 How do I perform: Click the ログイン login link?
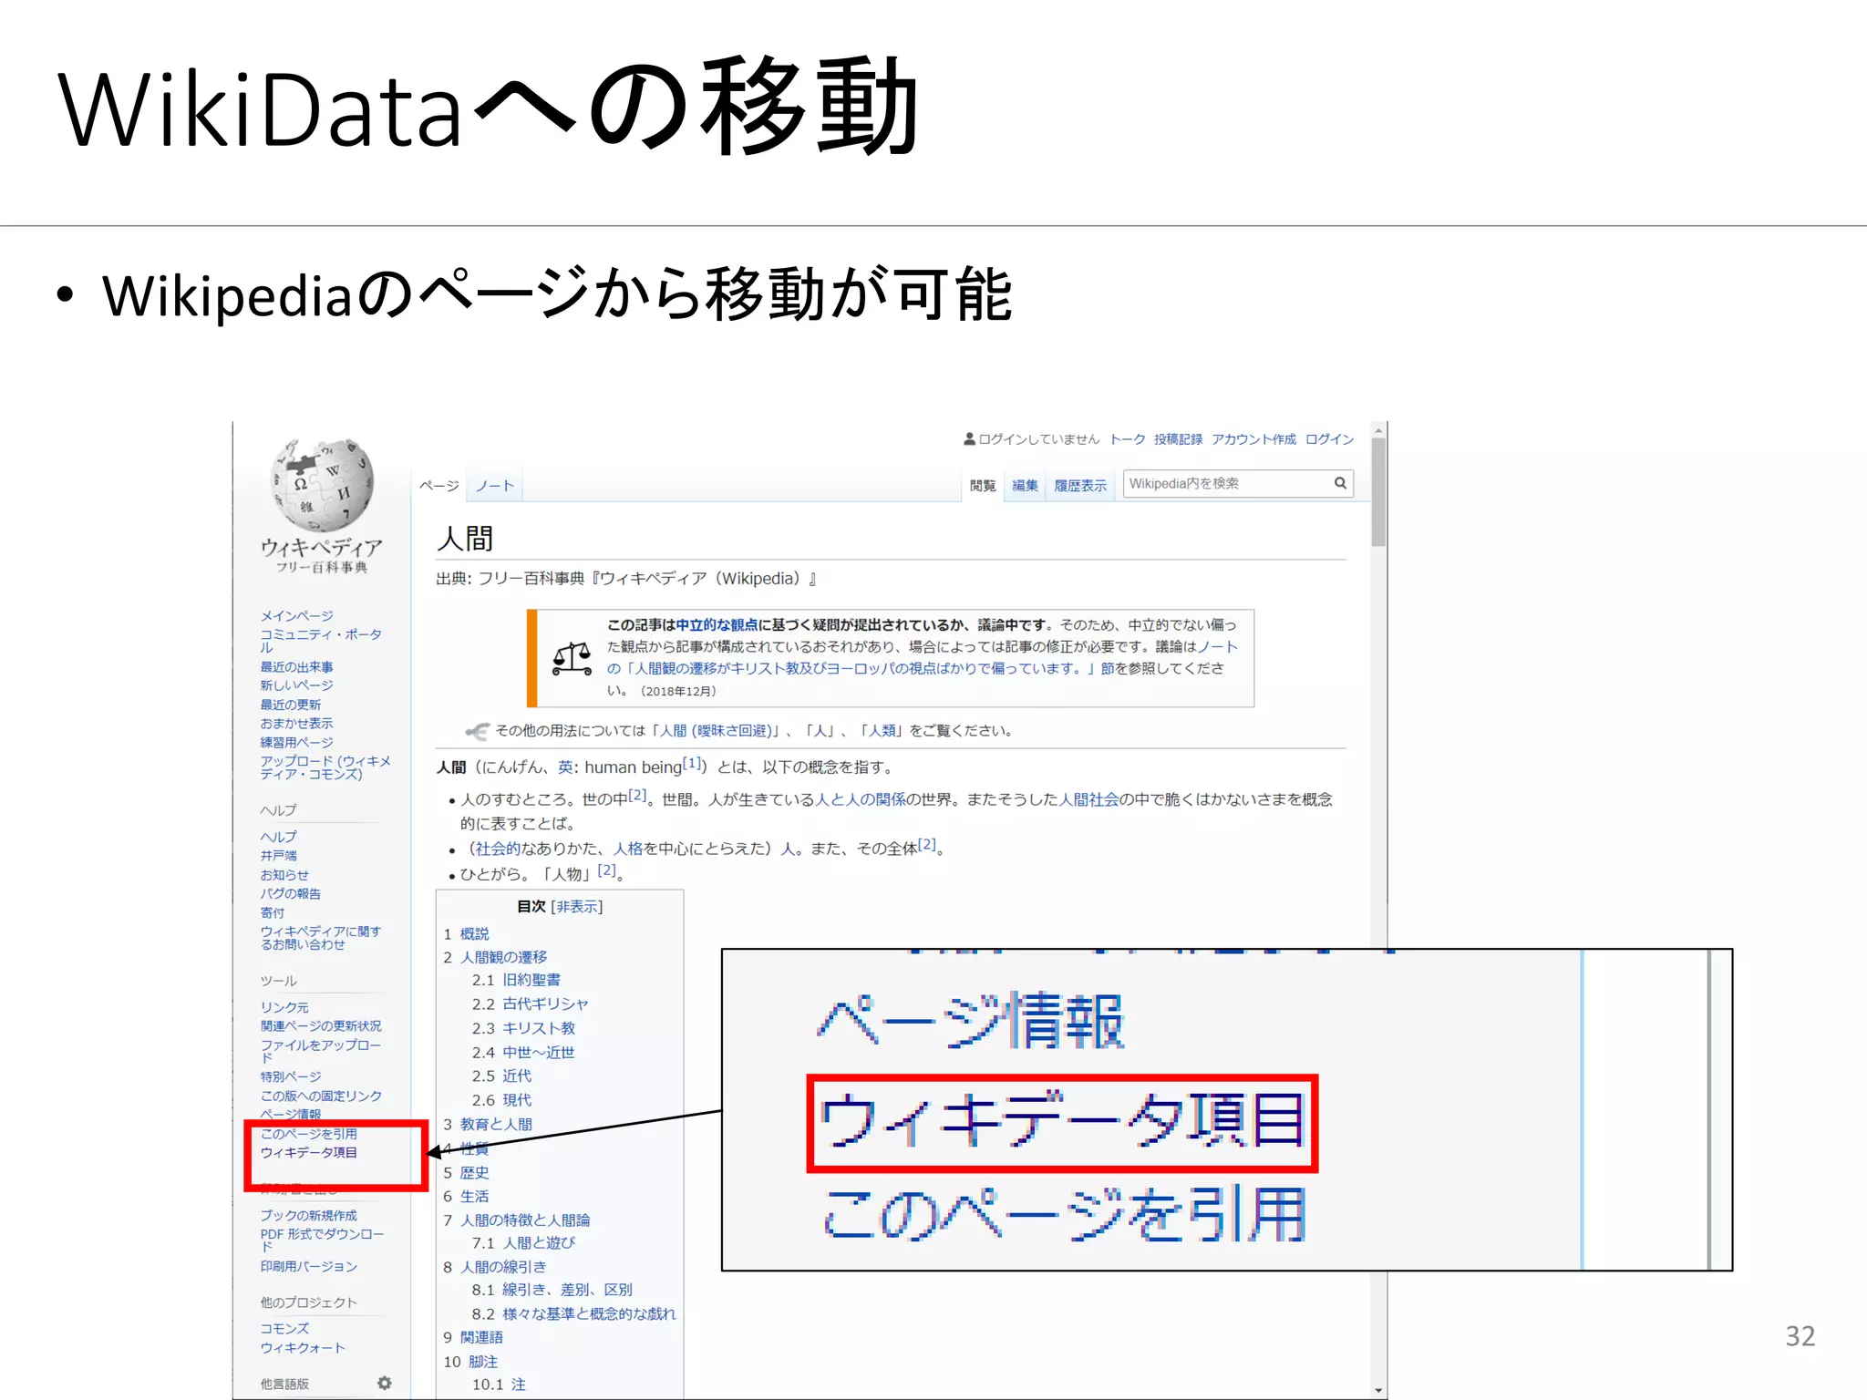tap(1330, 439)
